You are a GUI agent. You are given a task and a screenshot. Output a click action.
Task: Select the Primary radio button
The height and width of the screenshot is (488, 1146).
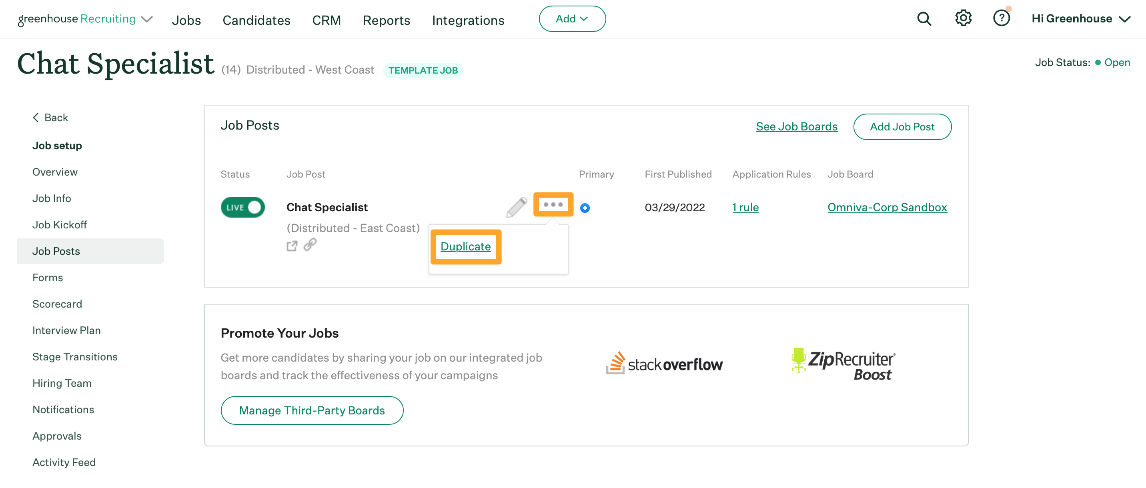tap(585, 208)
